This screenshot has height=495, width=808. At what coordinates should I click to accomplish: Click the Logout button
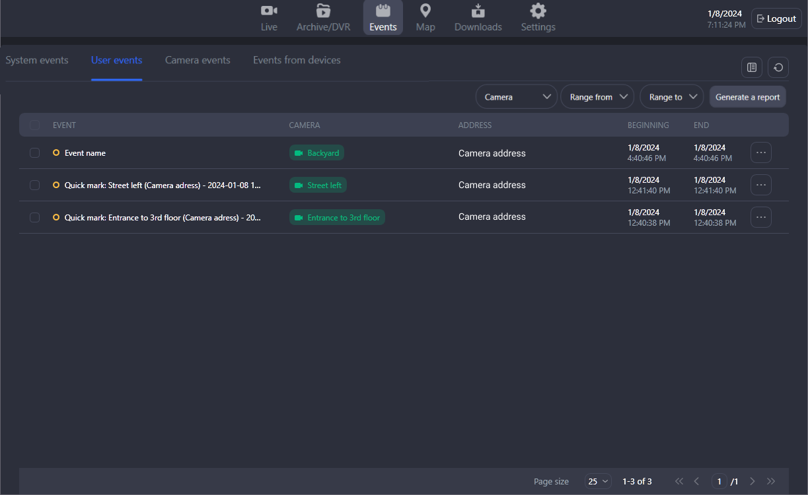click(776, 18)
